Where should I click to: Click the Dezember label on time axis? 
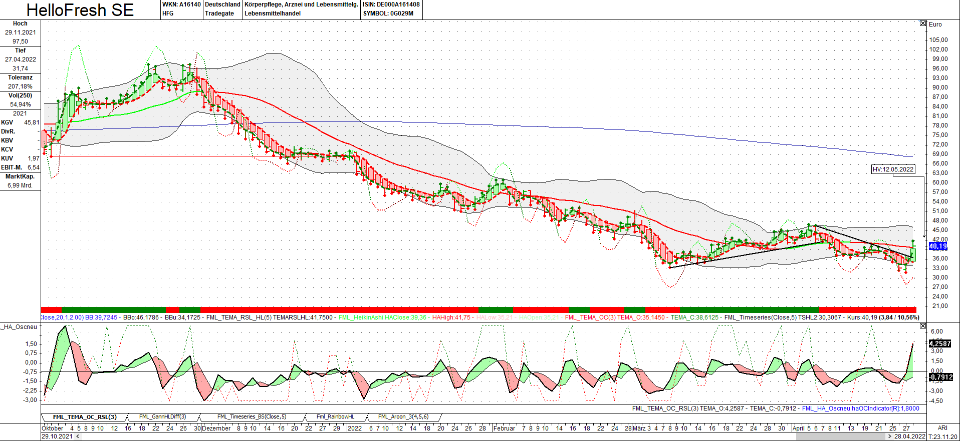coord(216,428)
